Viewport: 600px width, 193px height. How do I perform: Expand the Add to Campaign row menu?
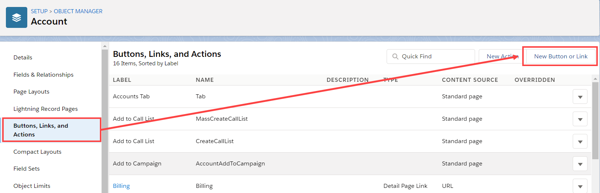pyautogui.click(x=580, y=164)
